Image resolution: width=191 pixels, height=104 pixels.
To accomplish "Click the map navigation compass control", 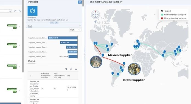I will click(x=95, y=14).
